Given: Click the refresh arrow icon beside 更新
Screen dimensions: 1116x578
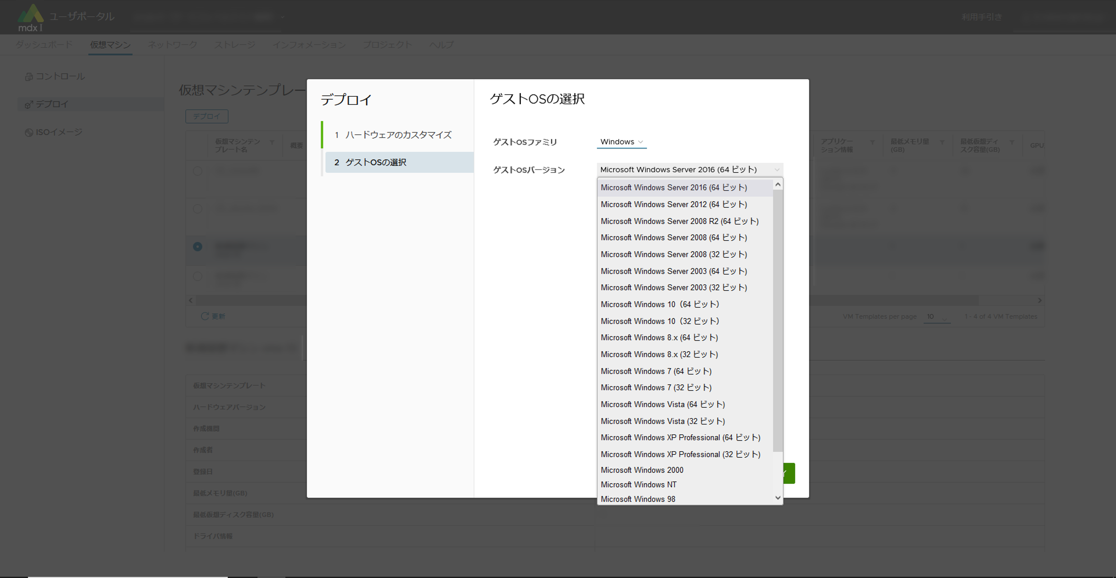Looking at the screenshot, I should (x=205, y=316).
